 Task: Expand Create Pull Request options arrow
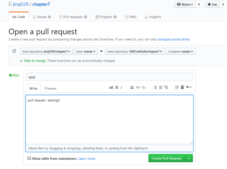[189, 158]
